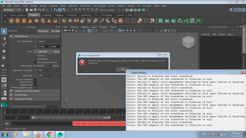Click OK in Color Management dialog

123,69
